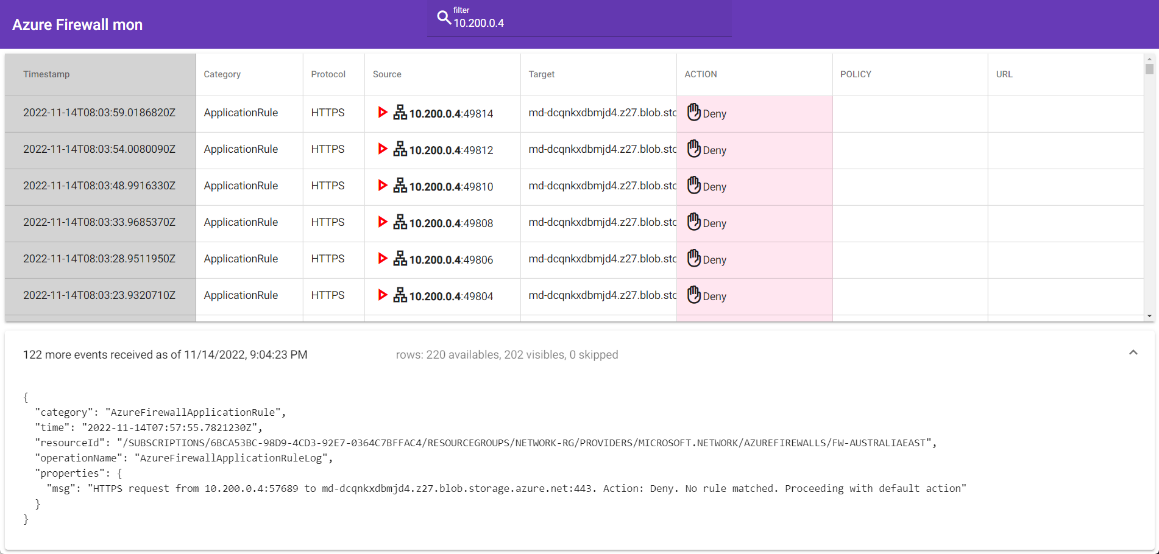Select timestamp 2022-11-14T08:03:23.9320710Z
This screenshot has height=554, width=1159.
[99, 295]
